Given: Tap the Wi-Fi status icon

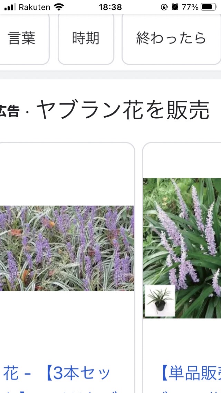Looking at the screenshot, I should (x=59, y=7).
